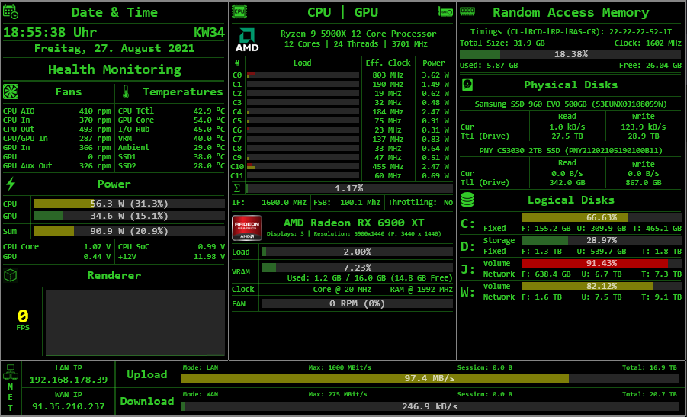Click the total CPU load bar showing 1.17%
The width and height of the screenshot is (687, 417).
click(348, 188)
